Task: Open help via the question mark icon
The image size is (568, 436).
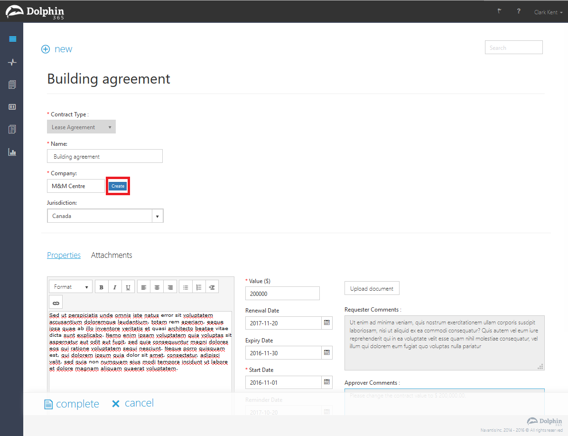Action: click(519, 11)
